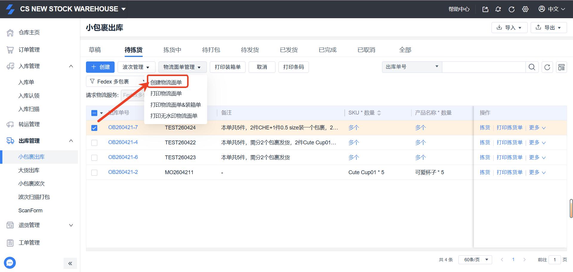Image resolution: width=573 pixels, height=272 pixels.
Task: Click the search magnifier icon
Action: point(532,67)
